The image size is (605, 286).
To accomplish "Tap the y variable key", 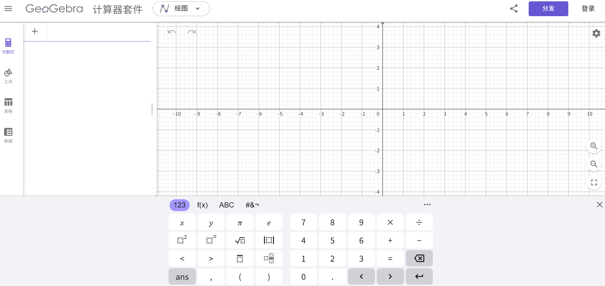I will click(x=211, y=222).
